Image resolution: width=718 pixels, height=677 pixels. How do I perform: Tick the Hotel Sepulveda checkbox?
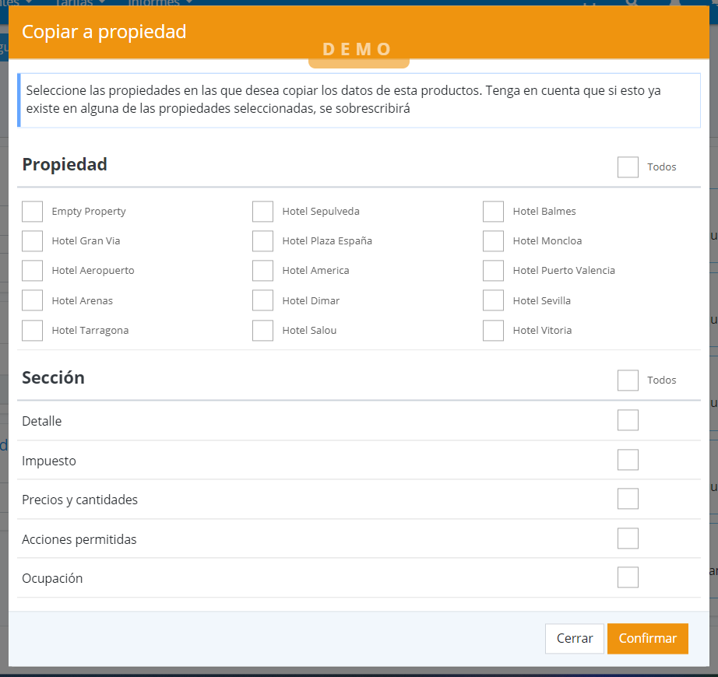coord(263,212)
